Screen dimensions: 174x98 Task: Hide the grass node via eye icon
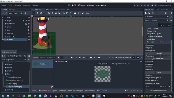click(29, 27)
